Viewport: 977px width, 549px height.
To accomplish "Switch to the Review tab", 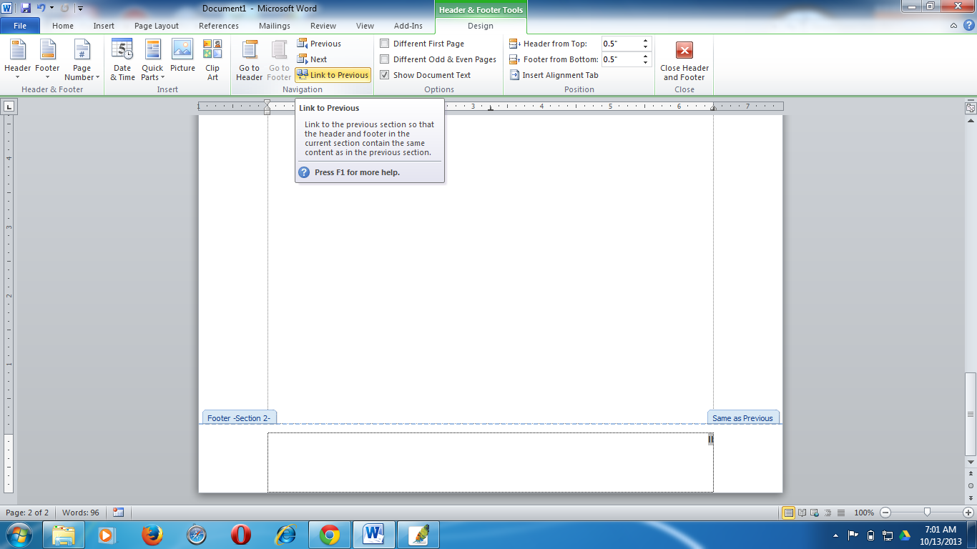I will 323,26.
